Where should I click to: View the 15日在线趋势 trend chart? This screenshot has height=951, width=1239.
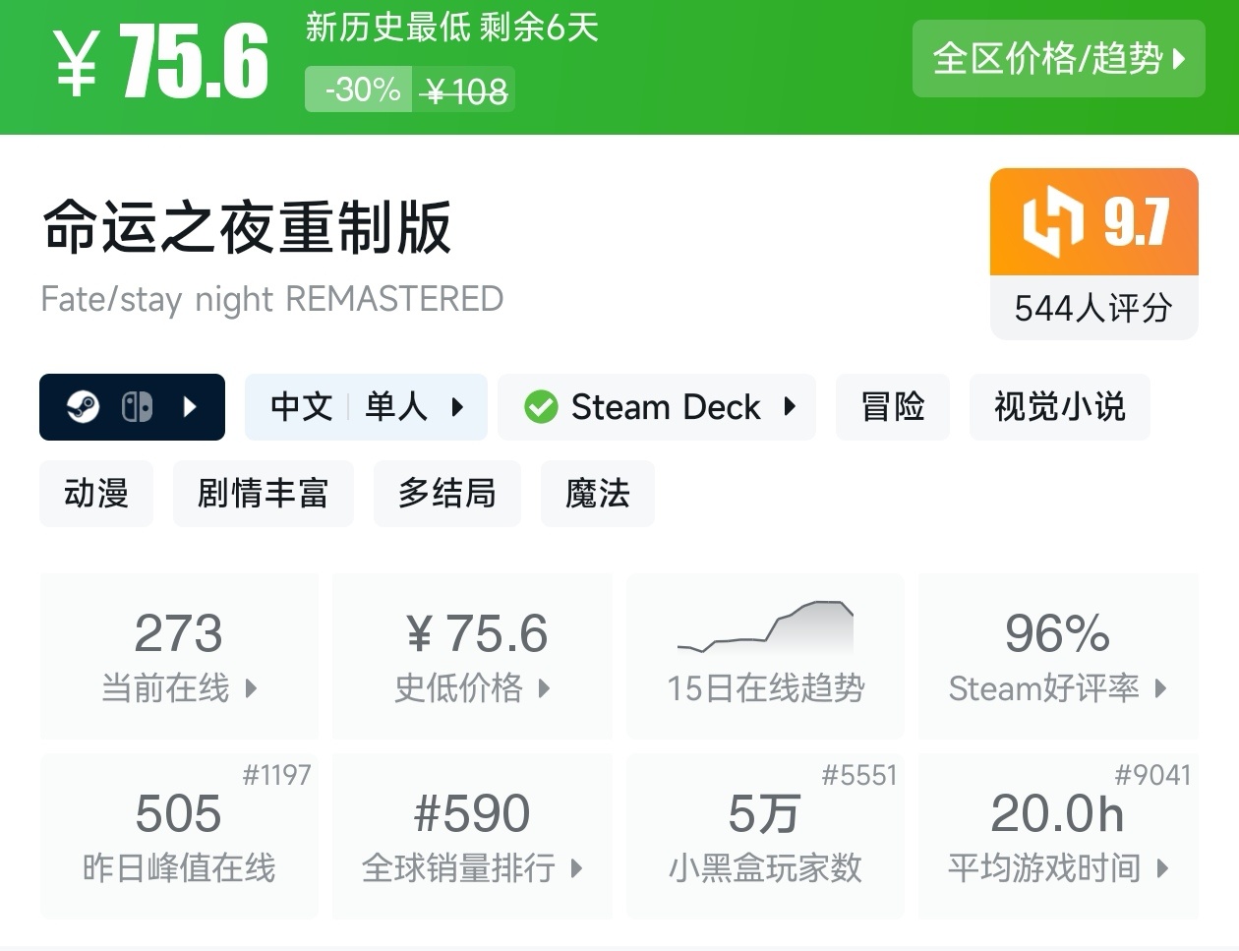765,656
